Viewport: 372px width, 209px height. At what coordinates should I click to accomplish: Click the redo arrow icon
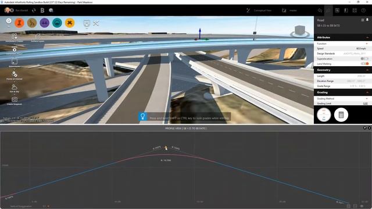point(328,10)
